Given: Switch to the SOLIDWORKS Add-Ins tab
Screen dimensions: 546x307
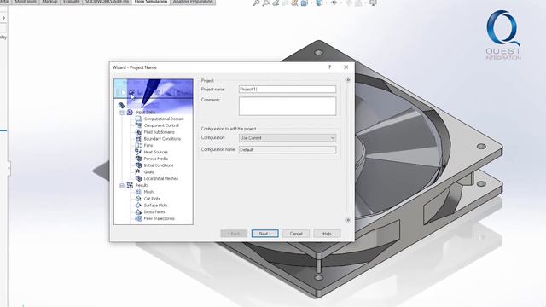Looking at the screenshot, I should 107,2.
